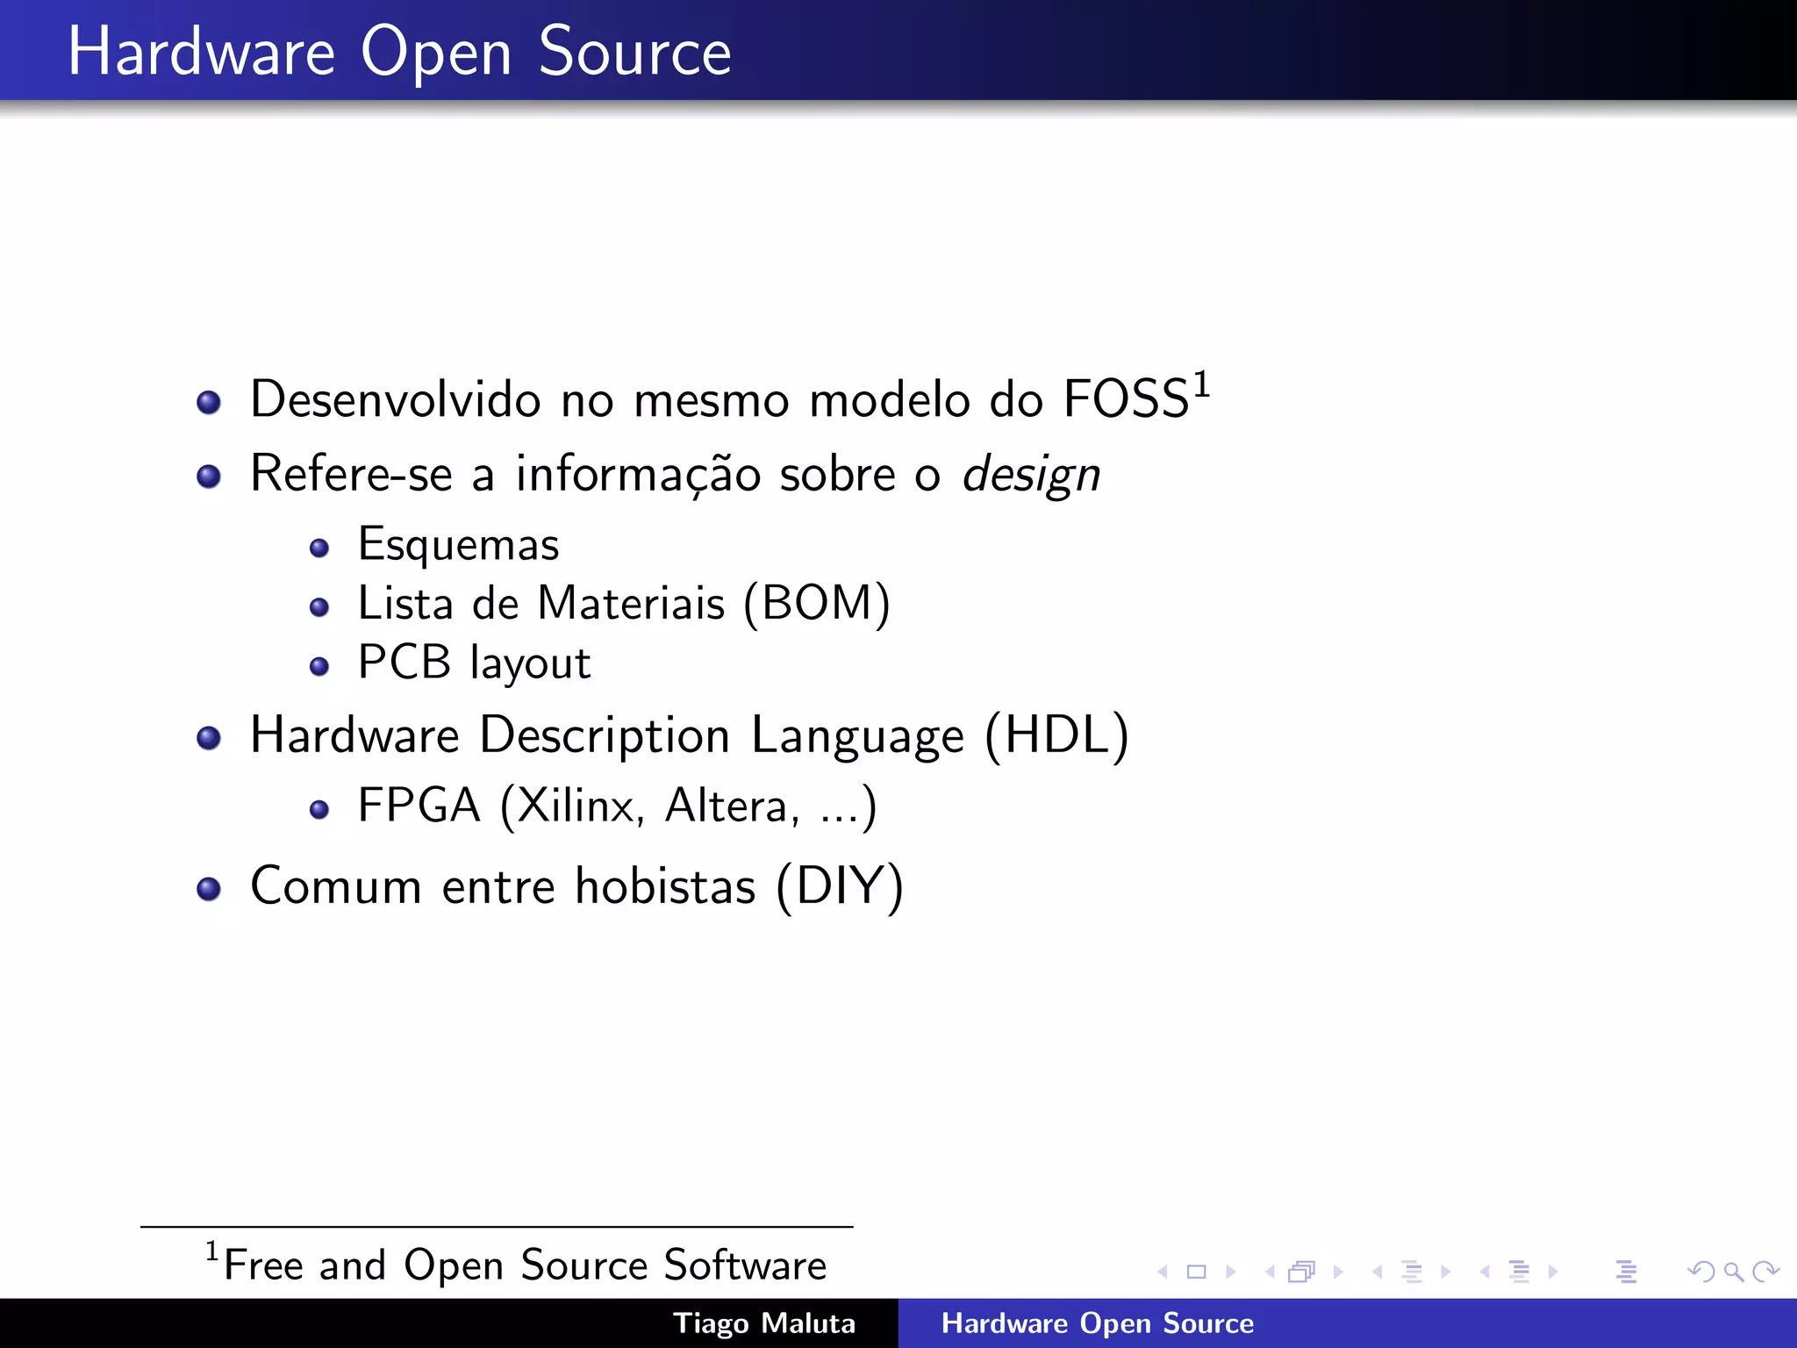Go to previous frame using left arrow
Viewport: 1797px width, 1348px height.
pyautogui.click(x=1270, y=1272)
